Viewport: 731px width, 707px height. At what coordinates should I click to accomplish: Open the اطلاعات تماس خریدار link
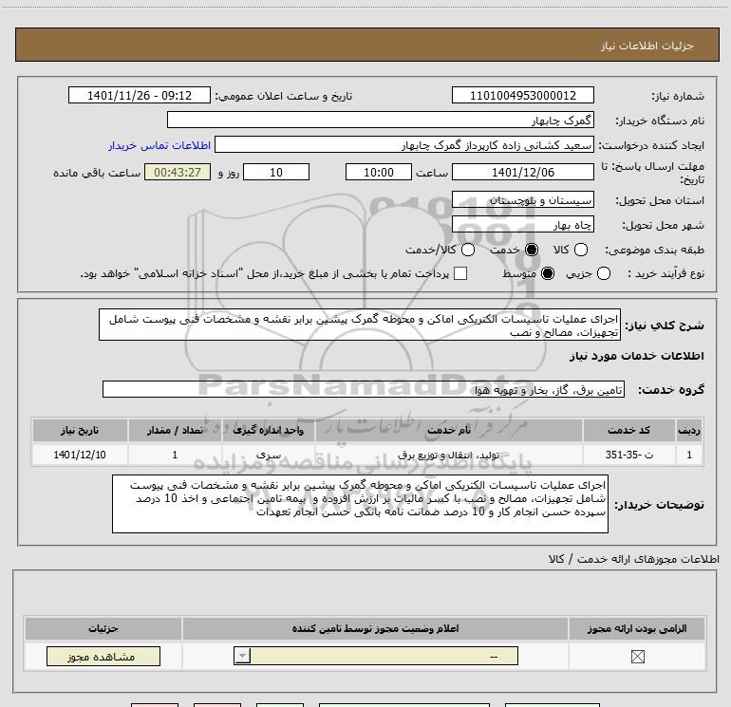coord(159,145)
